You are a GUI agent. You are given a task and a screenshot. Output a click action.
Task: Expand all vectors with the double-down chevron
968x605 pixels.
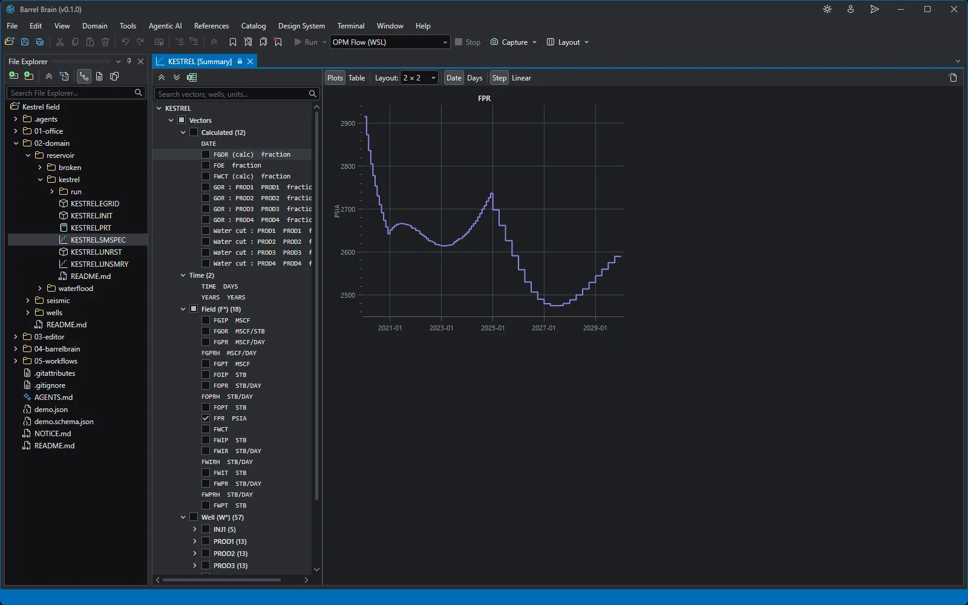177,77
